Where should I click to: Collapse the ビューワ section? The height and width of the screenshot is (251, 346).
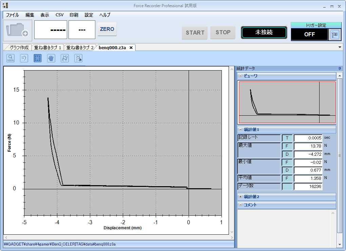tap(240, 76)
